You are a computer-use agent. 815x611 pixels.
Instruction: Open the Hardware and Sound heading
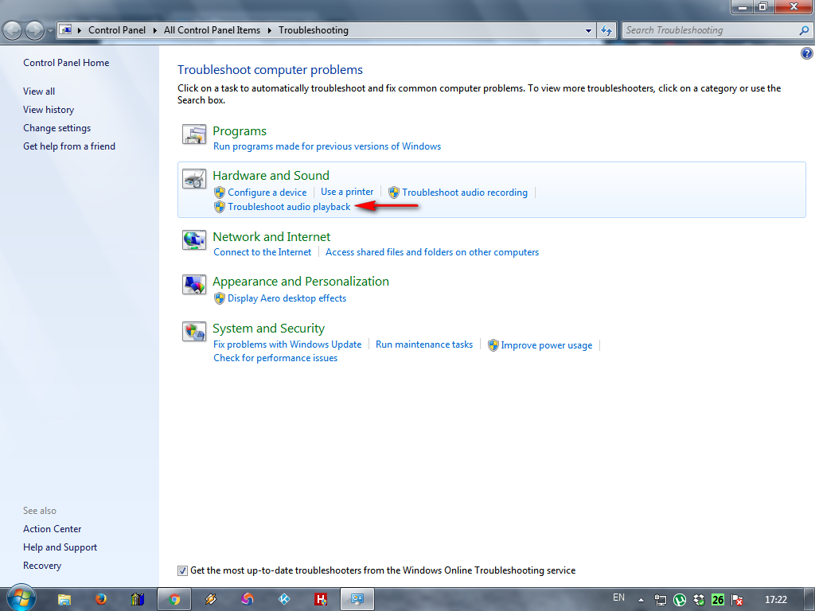point(271,176)
